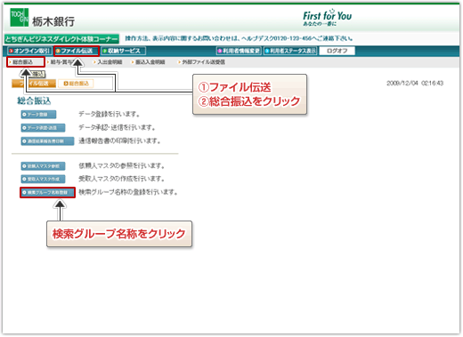
Task: Click the データ登録 button
Action: click(38, 115)
